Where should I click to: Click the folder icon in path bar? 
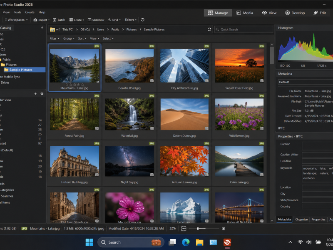52,30
